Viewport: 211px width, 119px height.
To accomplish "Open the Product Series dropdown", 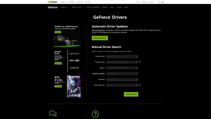I will 122,62.
